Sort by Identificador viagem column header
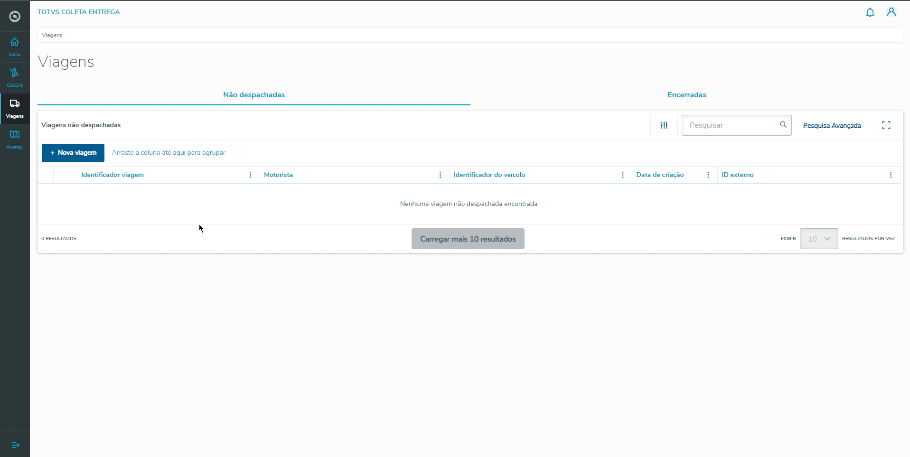This screenshot has width=910, height=457. [113, 175]
